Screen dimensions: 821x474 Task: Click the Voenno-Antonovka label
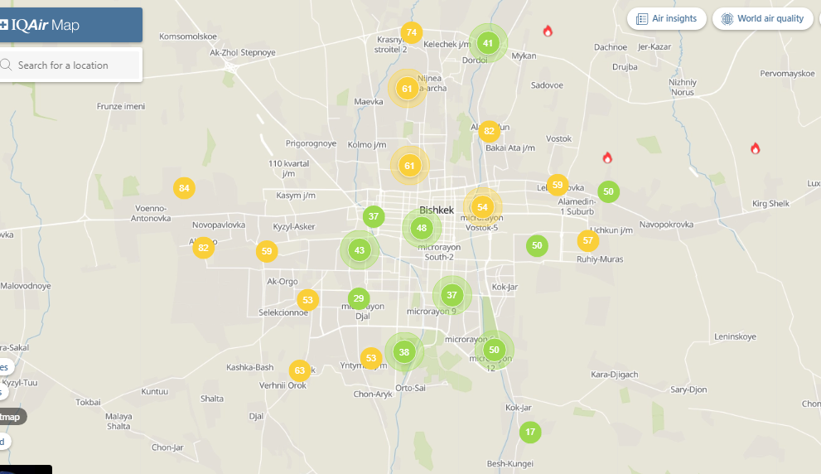pyautogui.click(x=151, y=213)
